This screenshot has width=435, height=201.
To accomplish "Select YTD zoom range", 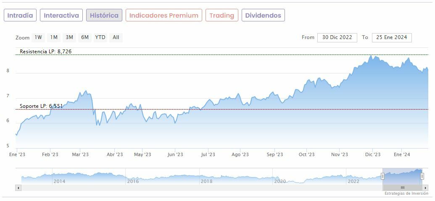I will (x=100, y=37).
